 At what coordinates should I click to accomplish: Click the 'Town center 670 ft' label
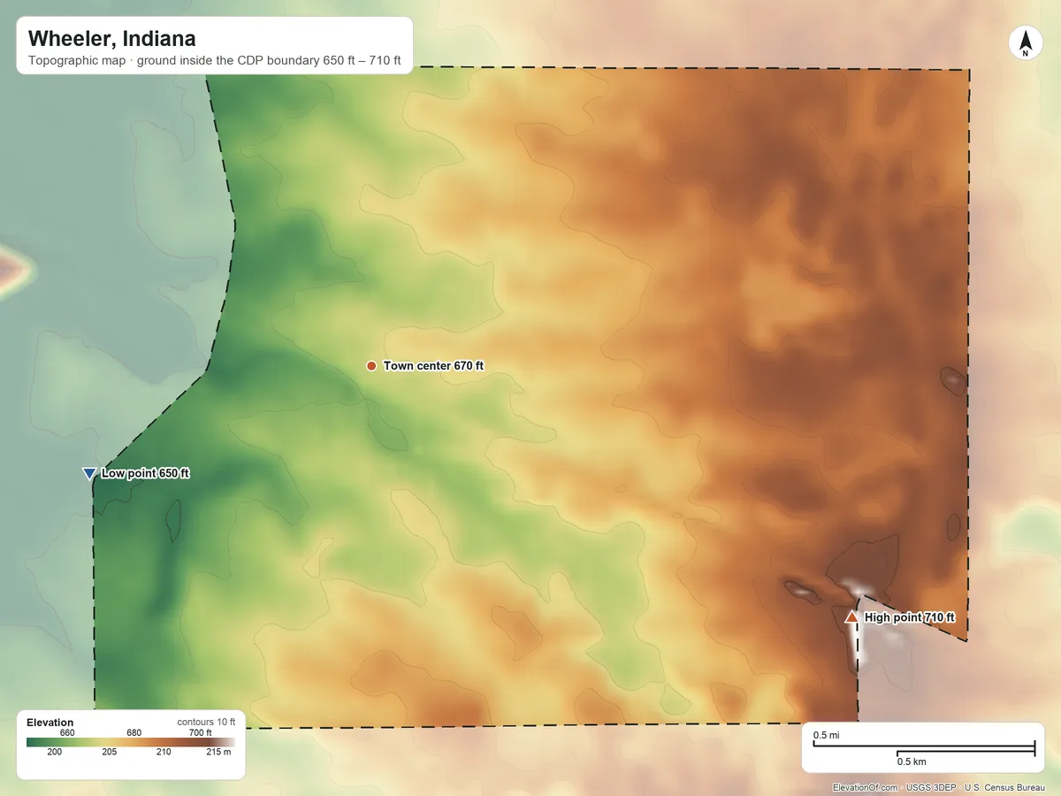point(433,365)
